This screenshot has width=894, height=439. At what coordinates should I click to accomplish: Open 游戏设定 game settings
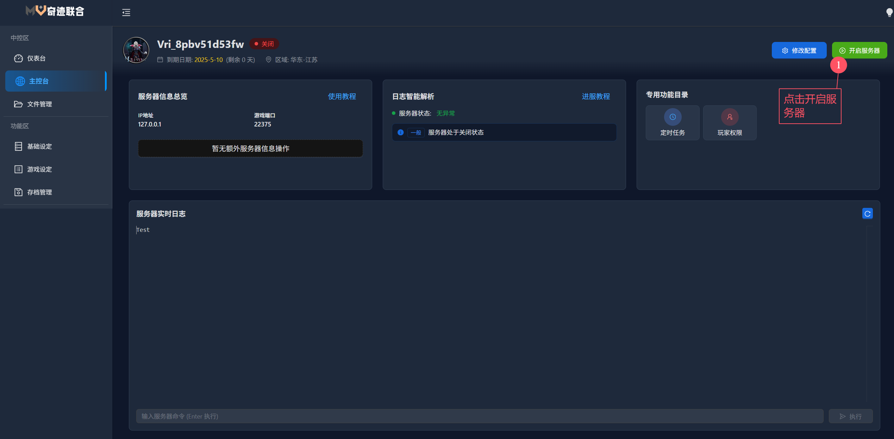[x=39, y=169]
